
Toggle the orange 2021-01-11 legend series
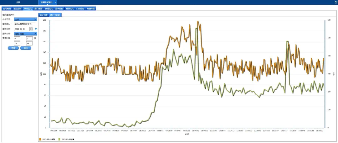[40, 139]
